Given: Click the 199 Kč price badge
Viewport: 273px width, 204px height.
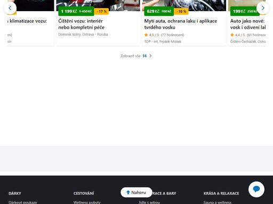Looking at the screenshot, I should point(245,11).
